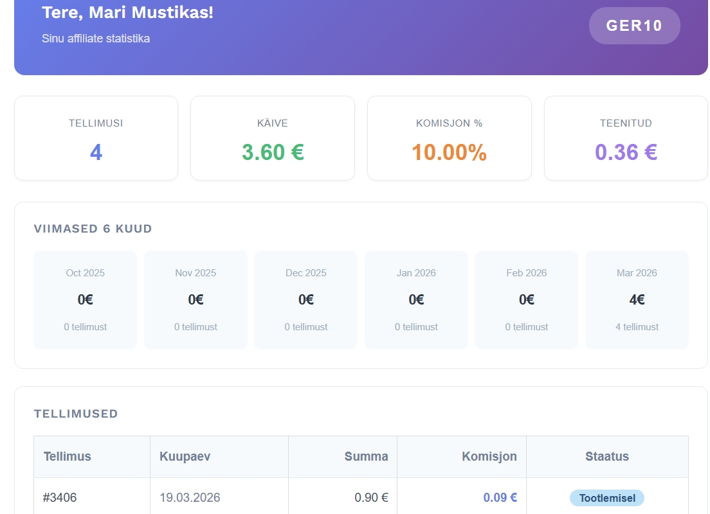Select the Käive card showing 3.60 €

[x=273, y=138]
